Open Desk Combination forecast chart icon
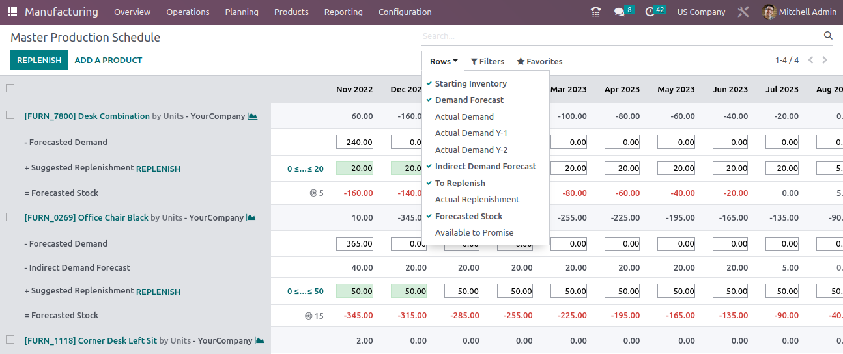The width and height of the screenshot is (843, 354). 252,116
